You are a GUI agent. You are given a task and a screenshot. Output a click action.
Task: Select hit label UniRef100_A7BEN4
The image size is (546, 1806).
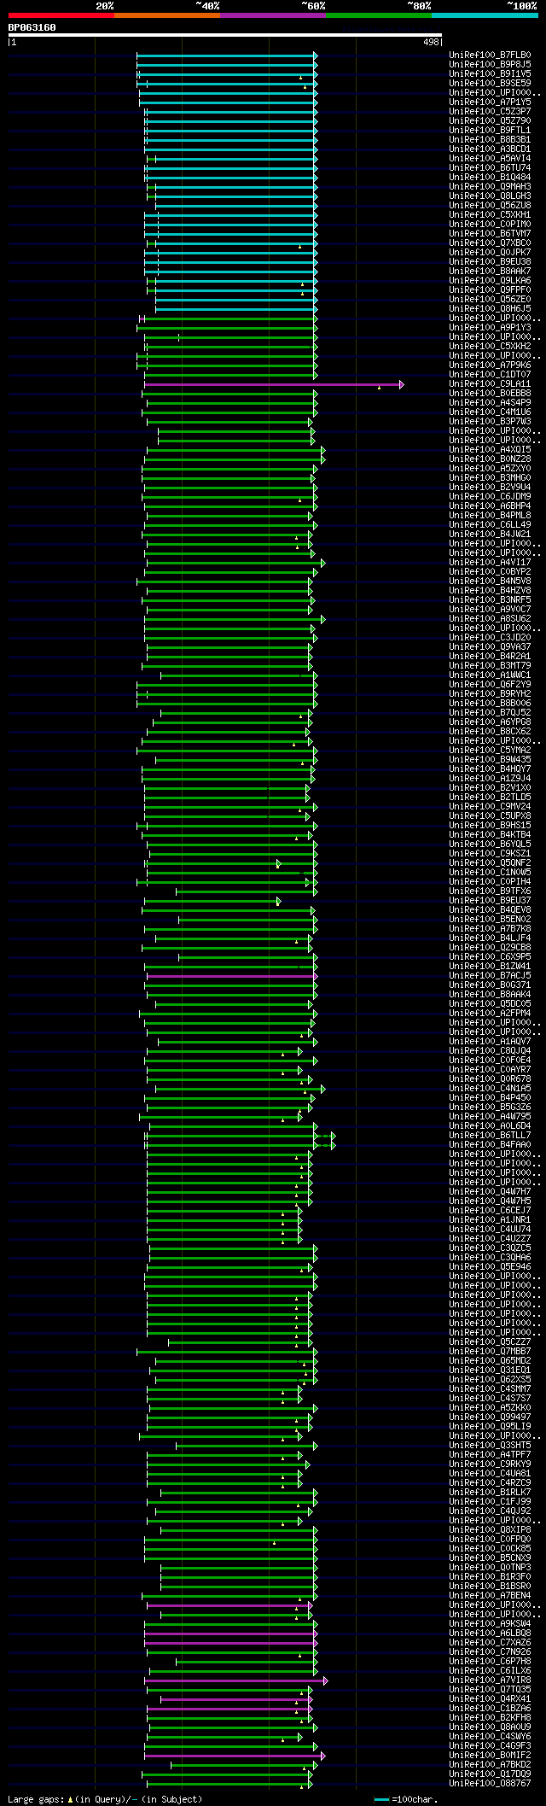click(x=490, y=1596)
